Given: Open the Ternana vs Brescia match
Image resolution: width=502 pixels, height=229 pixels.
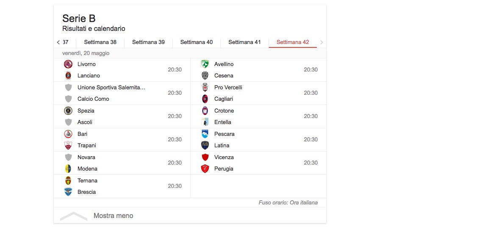Looking at the screenshot, I should 122,187.
